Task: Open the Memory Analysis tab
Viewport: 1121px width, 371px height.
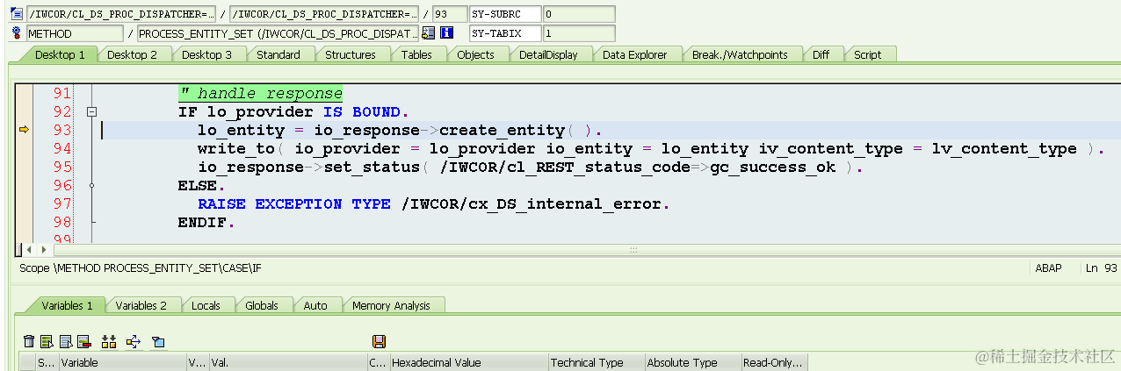Action: pos(391,305)
